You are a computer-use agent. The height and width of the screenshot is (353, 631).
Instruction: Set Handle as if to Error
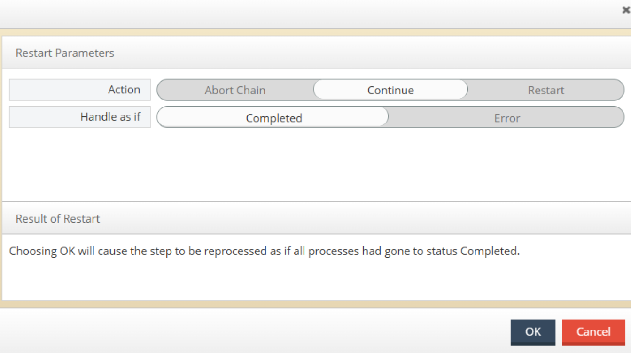point(507,117)
